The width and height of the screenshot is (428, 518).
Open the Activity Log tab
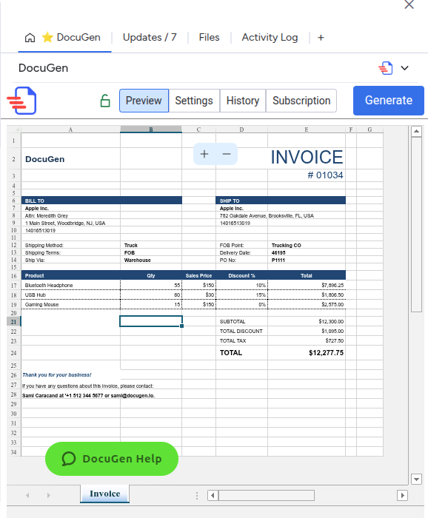tap(270, 38)
